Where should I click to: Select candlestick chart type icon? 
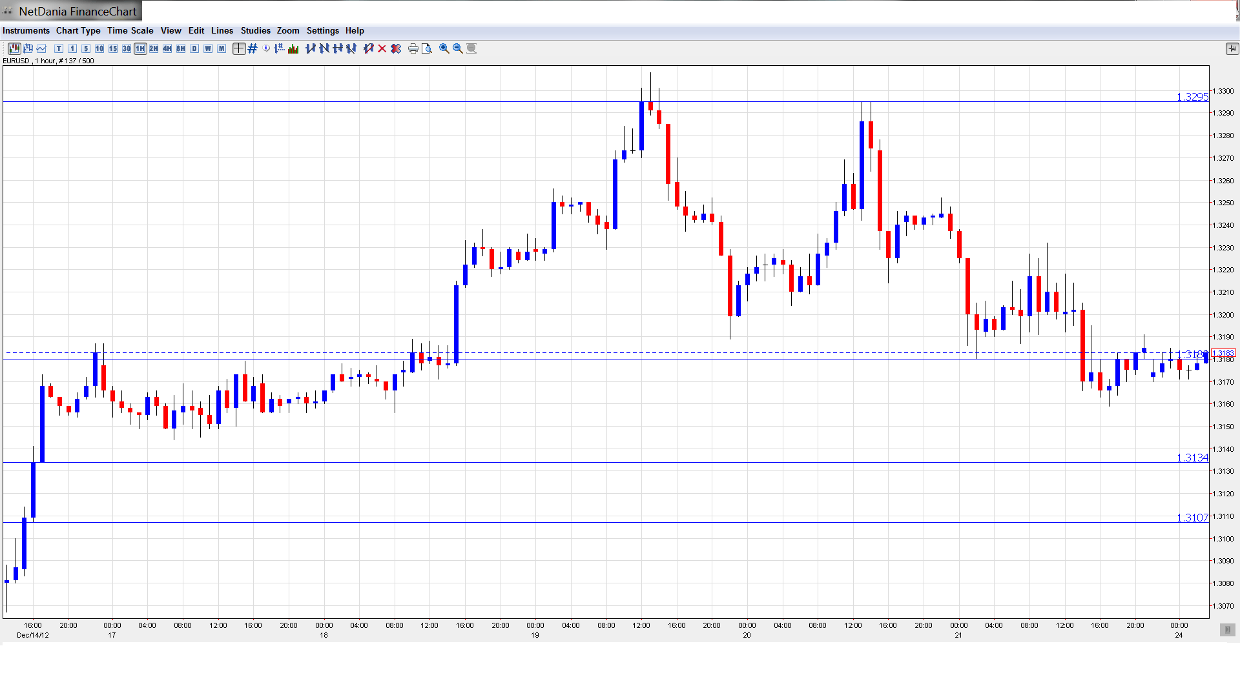click(14, 48)
